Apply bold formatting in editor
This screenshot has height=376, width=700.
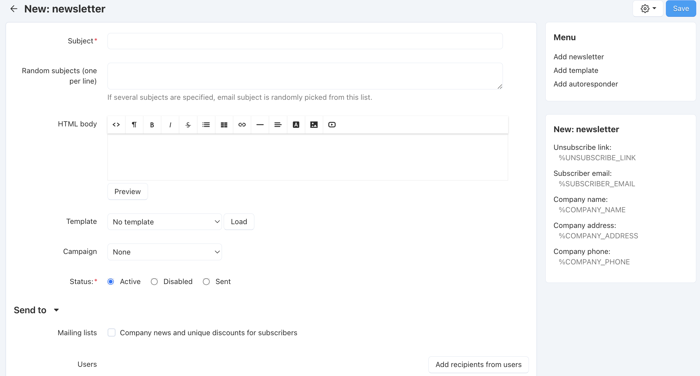point(152,125)
